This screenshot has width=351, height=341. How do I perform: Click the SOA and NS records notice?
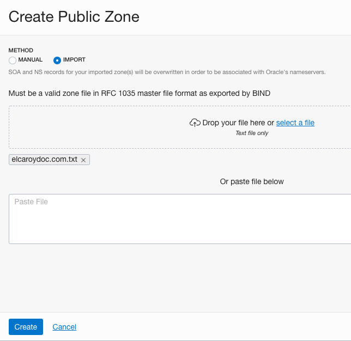click(x=167, y=72)
